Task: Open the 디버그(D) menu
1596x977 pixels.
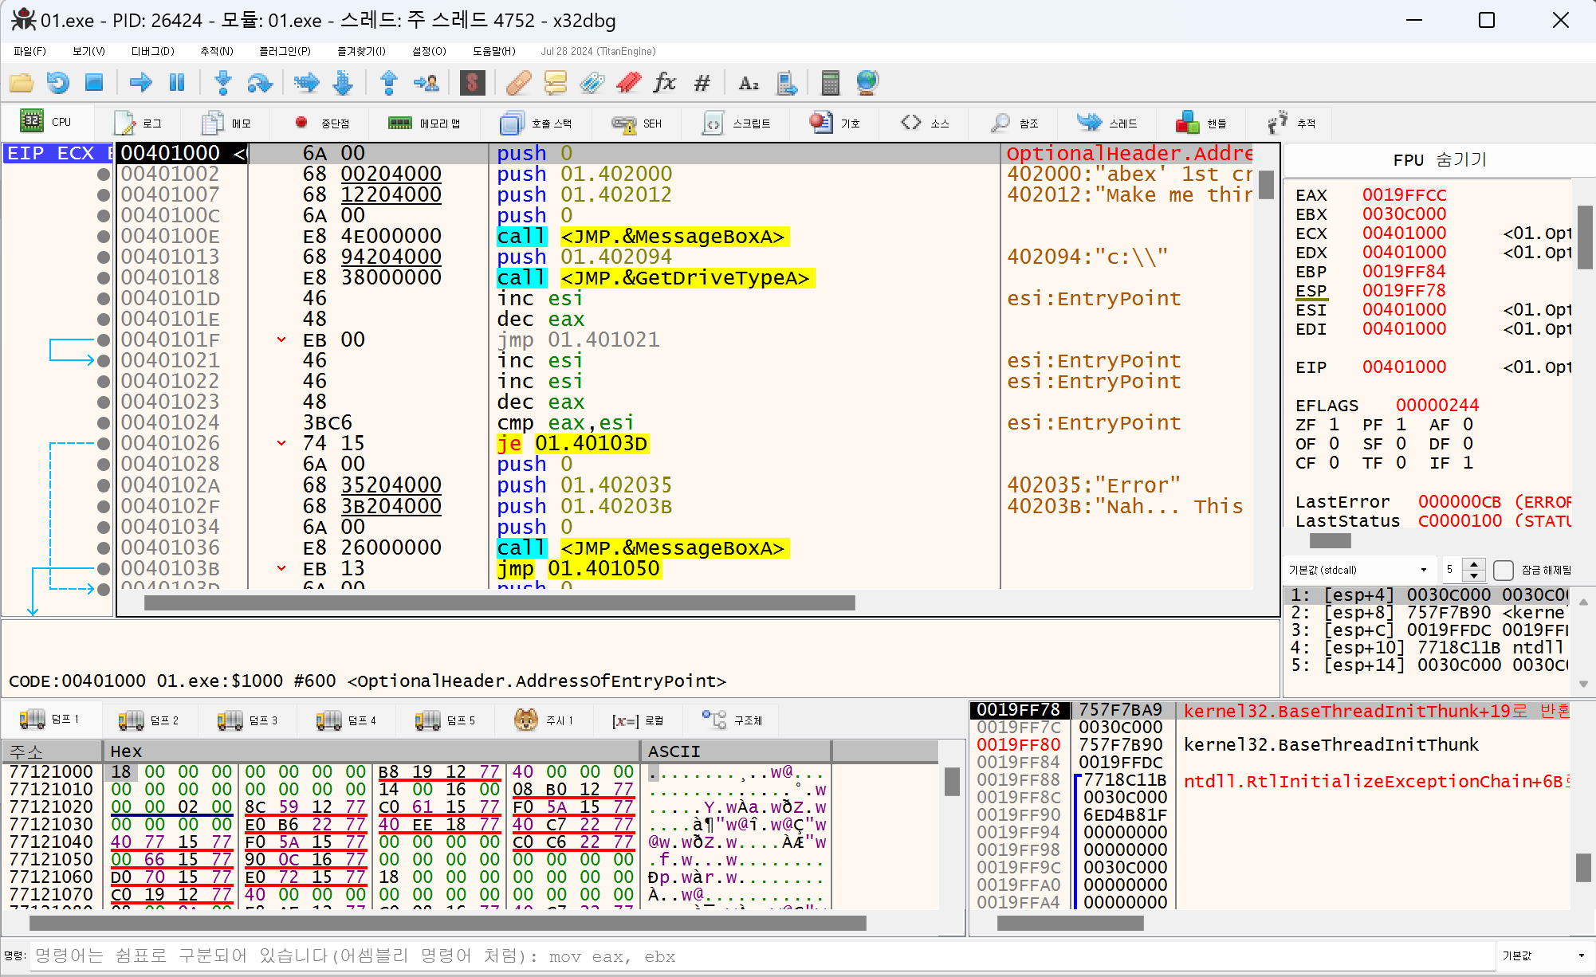Action: [152, 51]
